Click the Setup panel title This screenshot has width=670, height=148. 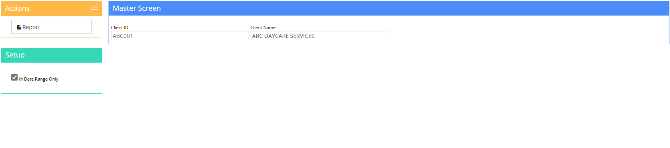[15, 55]
